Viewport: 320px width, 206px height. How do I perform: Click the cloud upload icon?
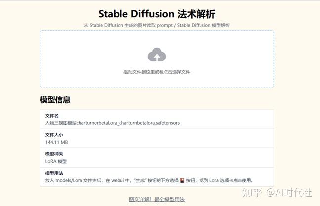[x=157, y=55]
